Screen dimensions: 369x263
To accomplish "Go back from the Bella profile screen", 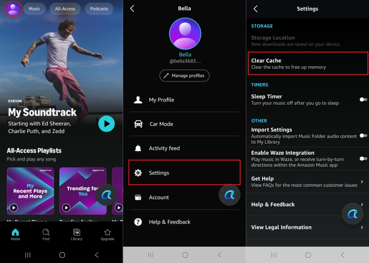I will tap(132, 9).
